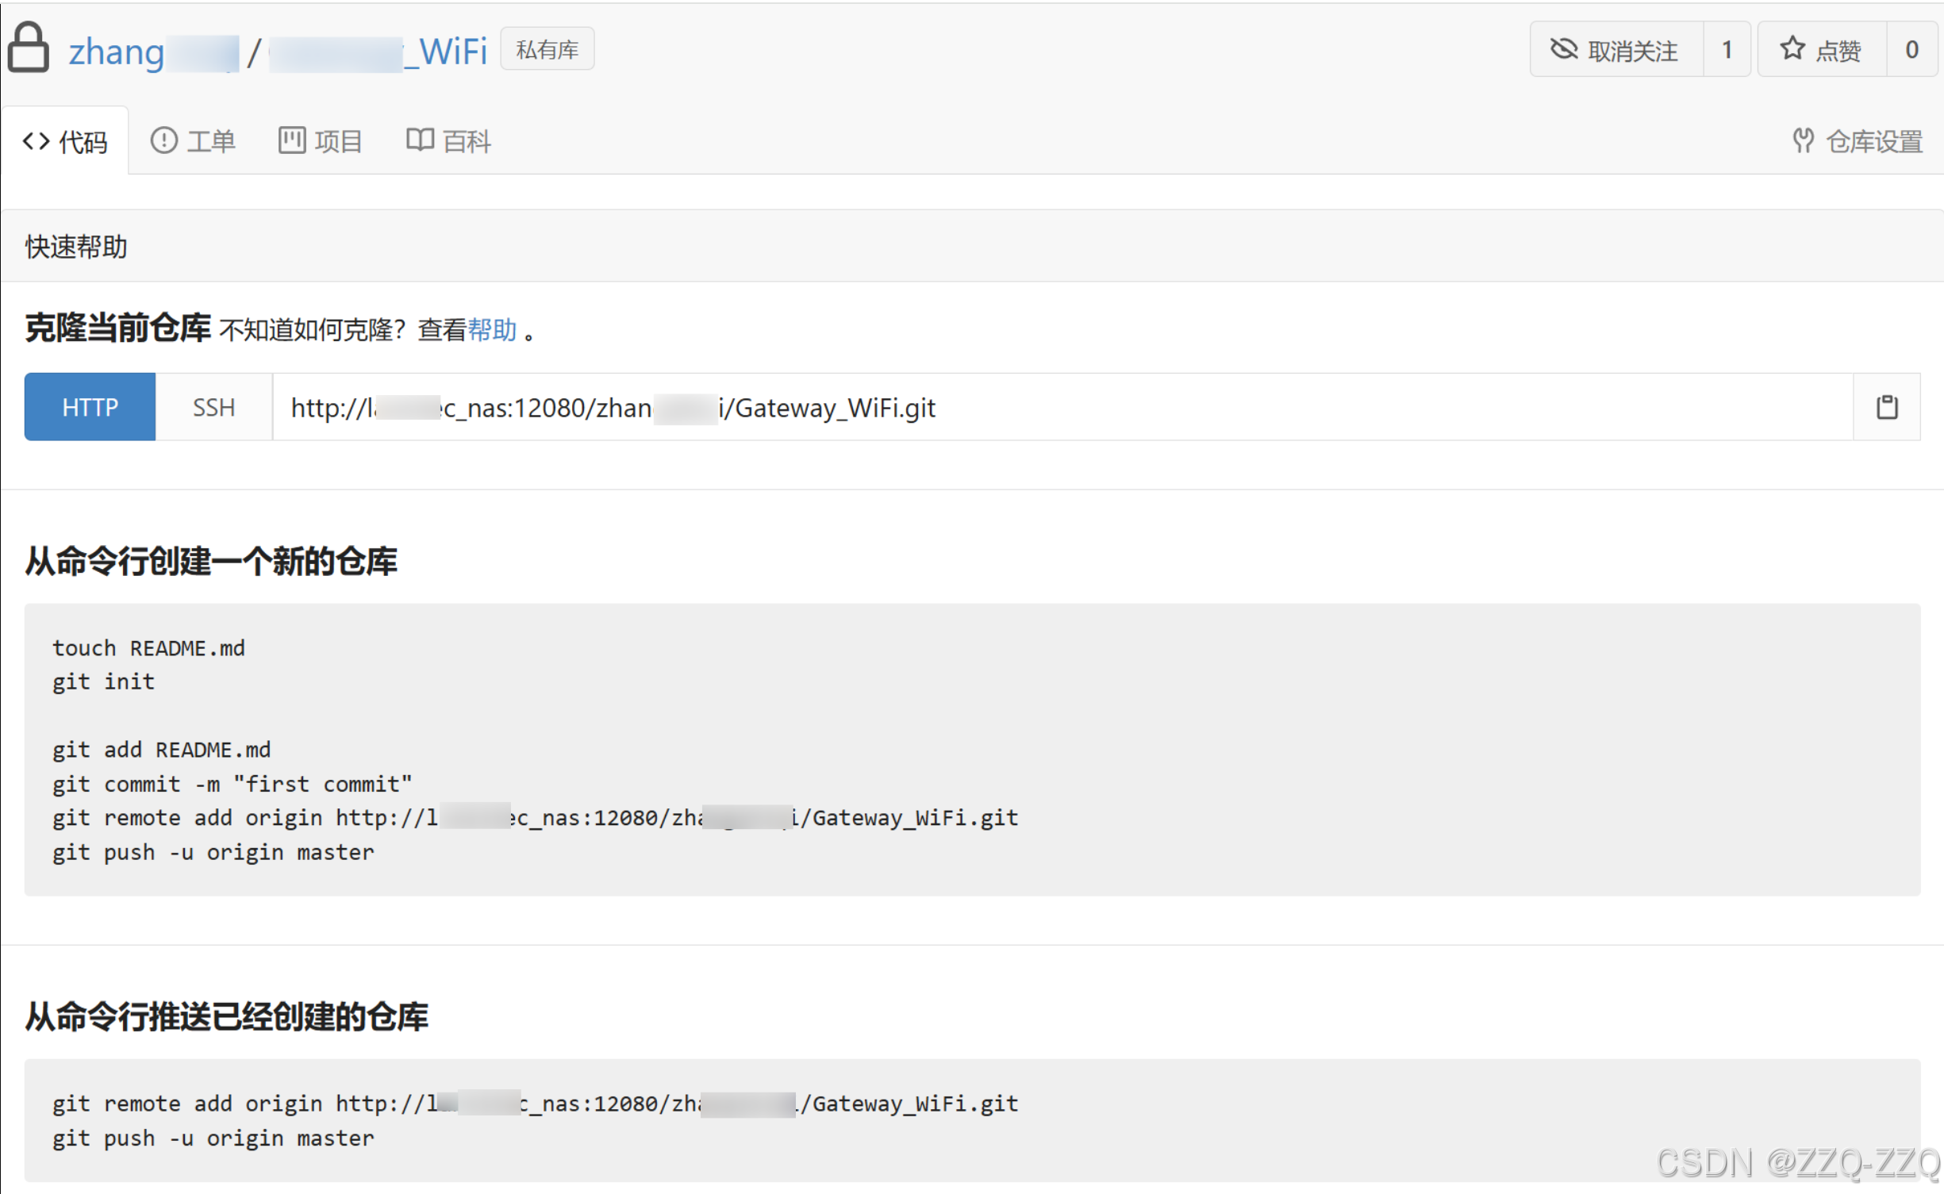Click the copy clone URL clipboard icon
The image size is (1944, 1194).
tap(1886, 407)
